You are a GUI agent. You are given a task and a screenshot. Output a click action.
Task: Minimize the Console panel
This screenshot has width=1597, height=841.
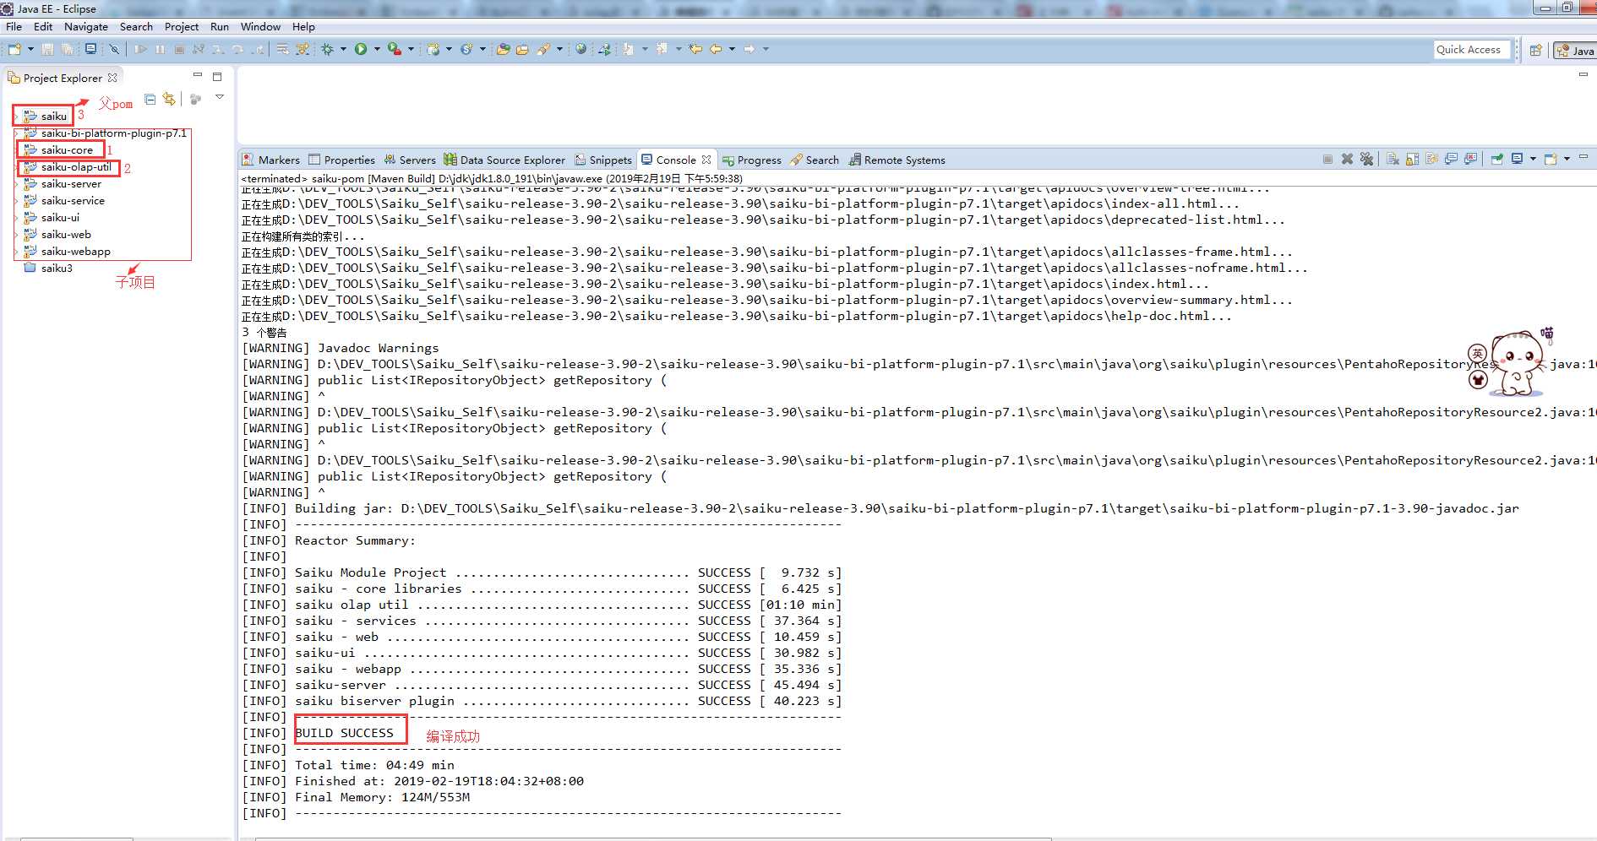click(x=1583, y=157)
